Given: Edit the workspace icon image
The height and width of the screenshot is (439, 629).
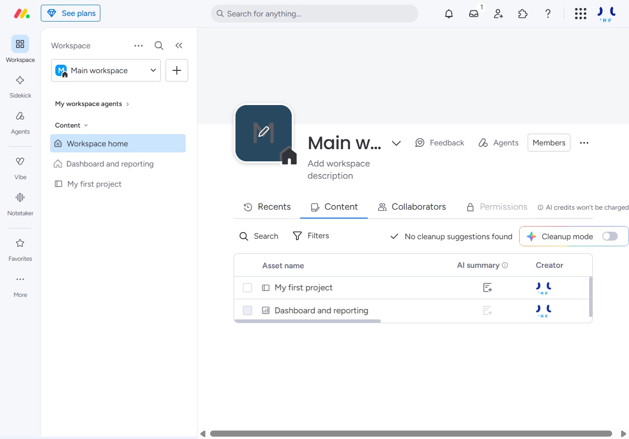Looking at the screenshot, I should [264, 133].
